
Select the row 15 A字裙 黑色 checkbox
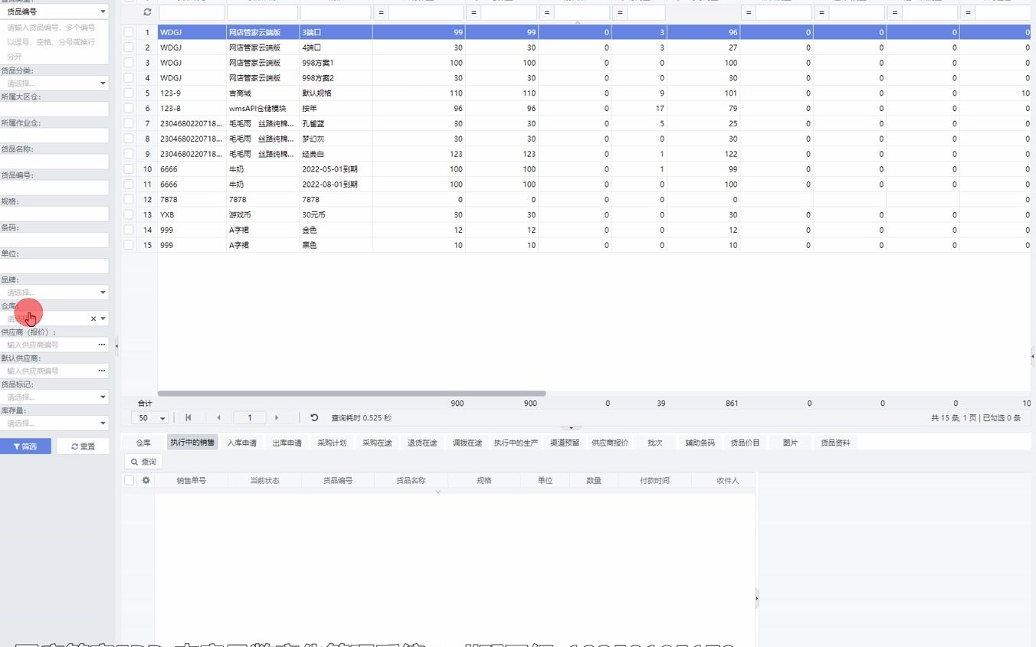[129, 245]
